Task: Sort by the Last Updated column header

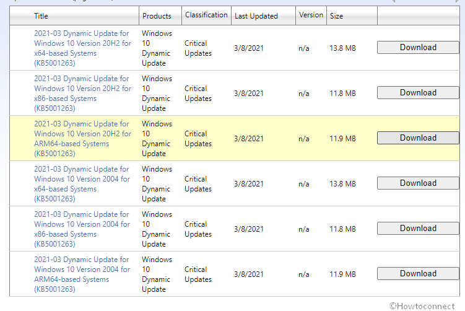Action: (256, 16)
